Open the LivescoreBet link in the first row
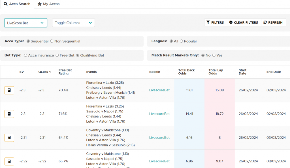 click(159, 90)
